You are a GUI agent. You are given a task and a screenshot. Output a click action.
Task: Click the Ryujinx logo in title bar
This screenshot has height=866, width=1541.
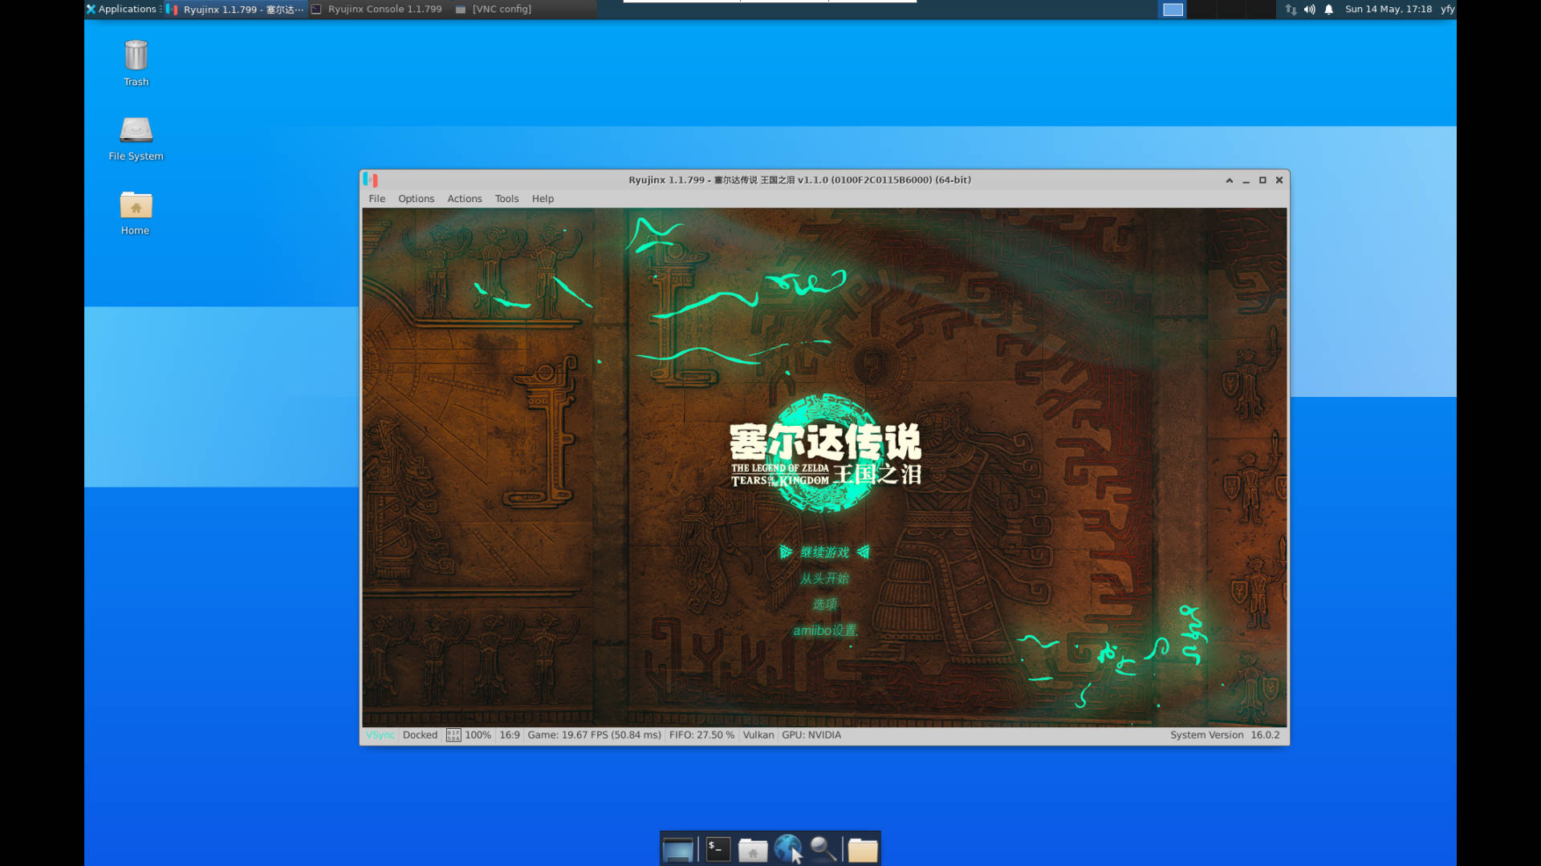(x=371, y=180)
